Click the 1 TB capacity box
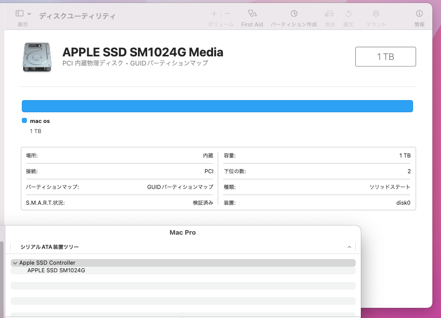The image size is (441, 318). [x=386, y=56]
